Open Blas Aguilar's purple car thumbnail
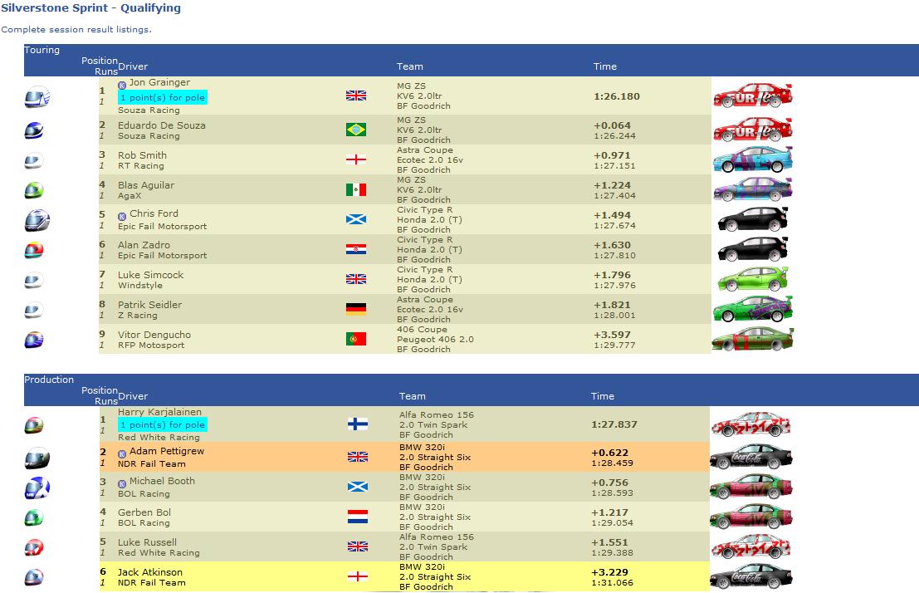919x593 pixels. point(752,189)
